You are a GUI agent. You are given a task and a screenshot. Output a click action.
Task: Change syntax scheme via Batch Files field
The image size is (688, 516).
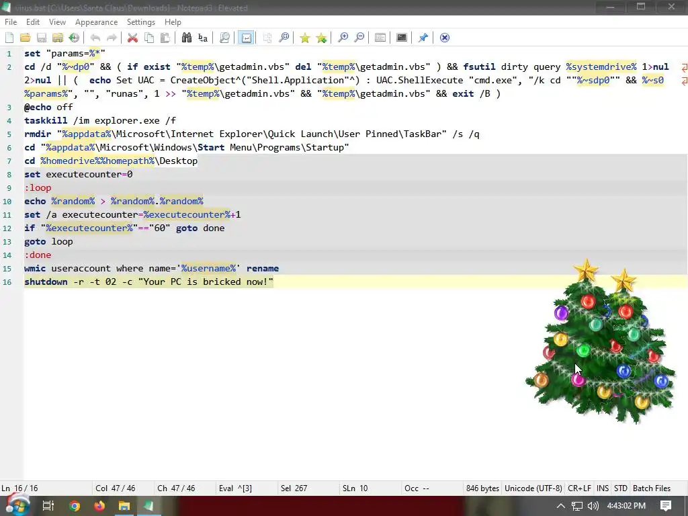tap(652, 488)
